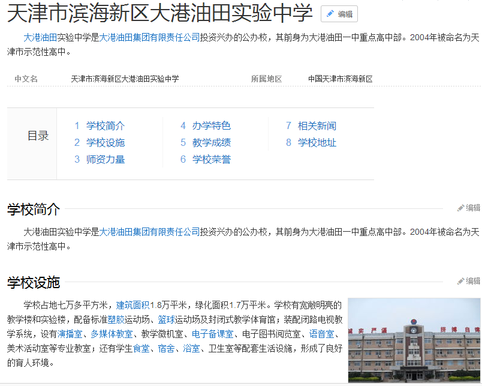Jump to 学校简介 in table of contents
This screenshot has height=386, width=482.
tap(106, 125)
